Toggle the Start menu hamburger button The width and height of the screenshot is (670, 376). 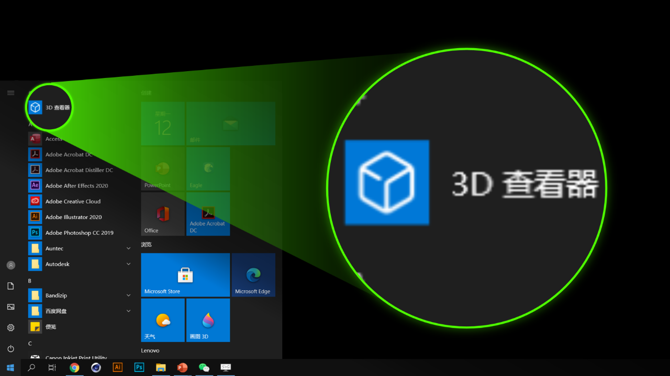[10, 93]
